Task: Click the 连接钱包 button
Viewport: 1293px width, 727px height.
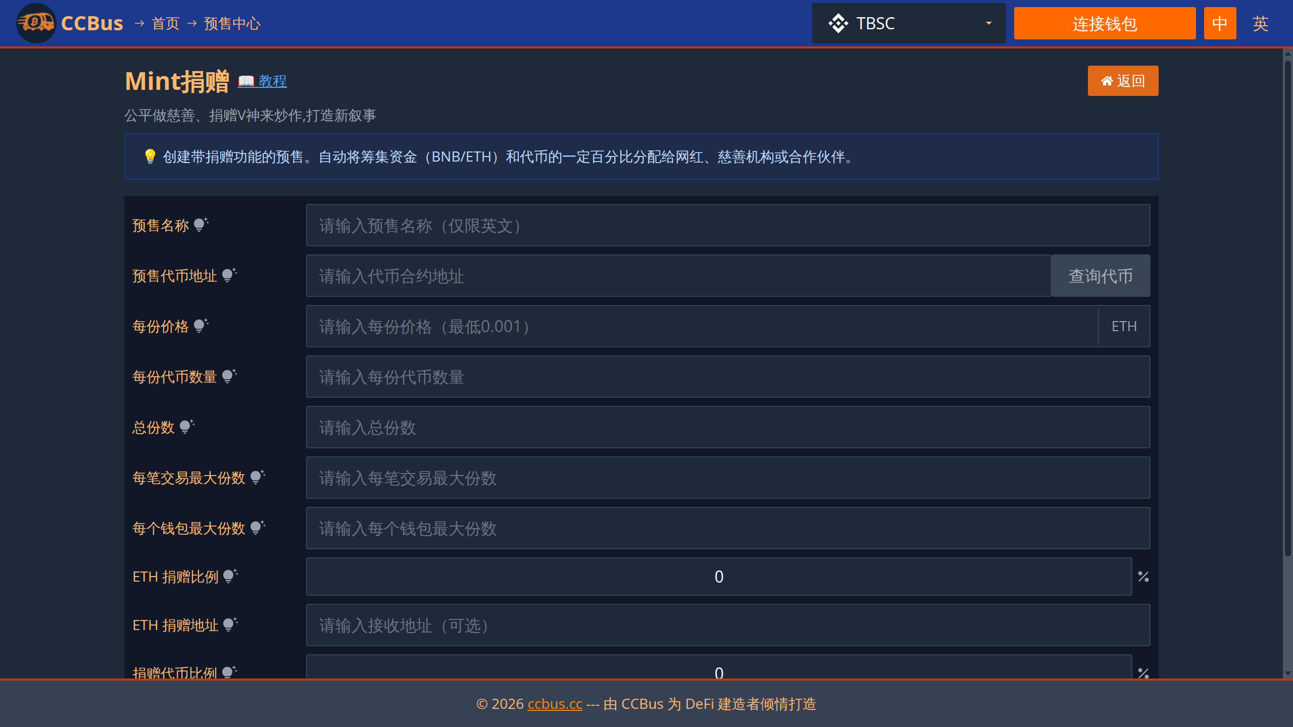Action: (1105, 23)
